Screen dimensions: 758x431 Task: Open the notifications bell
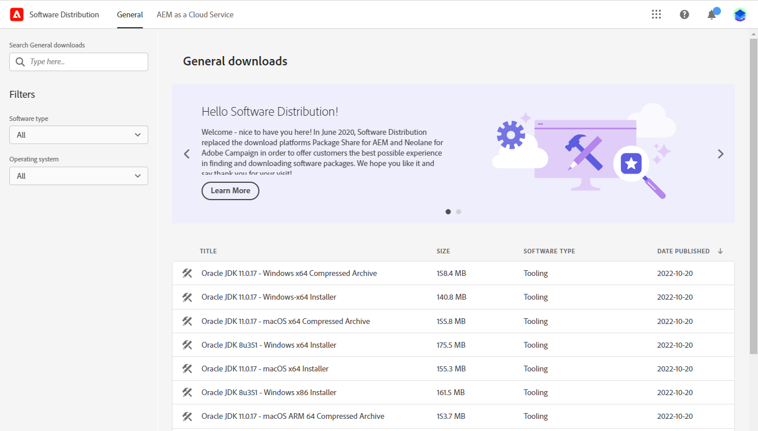pyautogui.click(x=712, y=14)
